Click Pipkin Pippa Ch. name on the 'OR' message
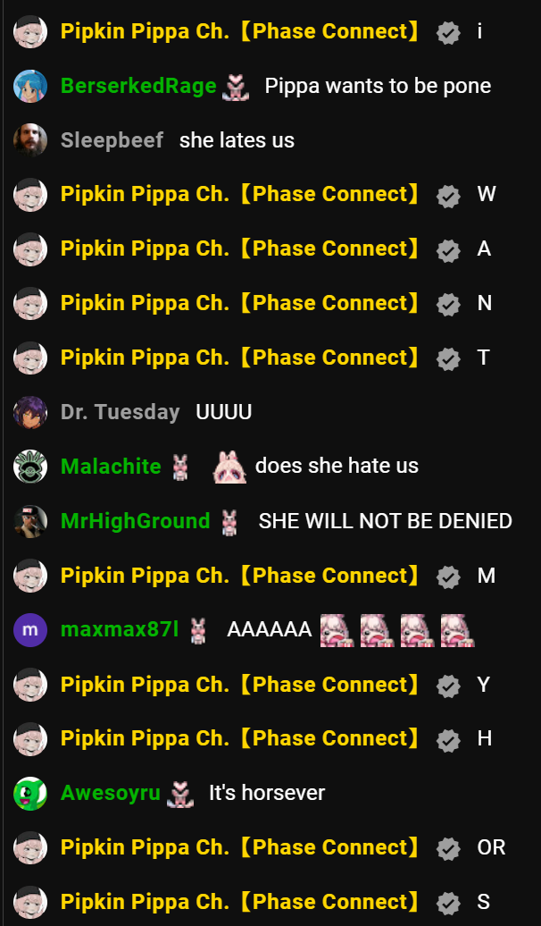This screenshot has height=926, width=541. [241, 847]
